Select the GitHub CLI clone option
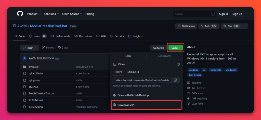 tap(133, 72)
